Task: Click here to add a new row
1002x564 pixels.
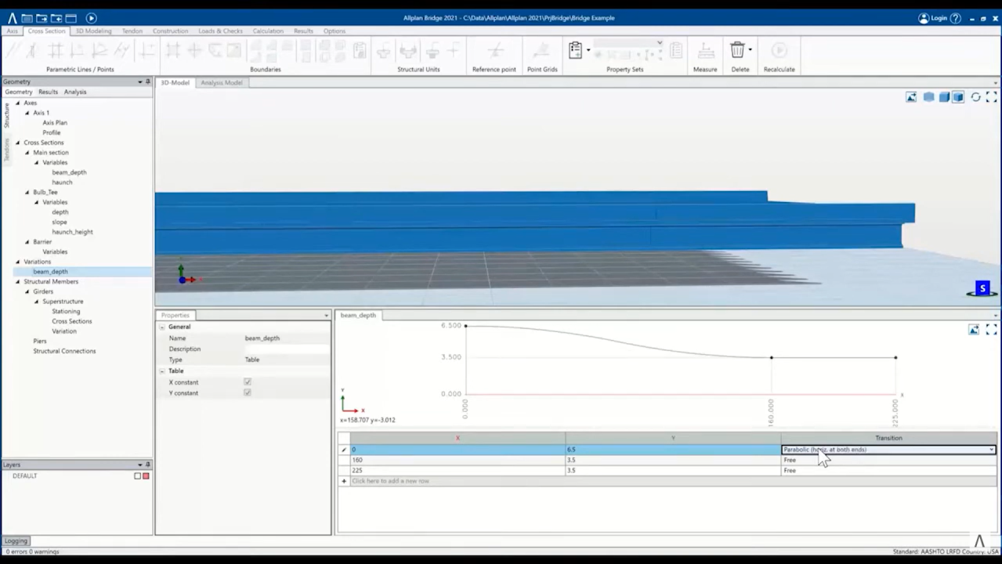Action: tap(389, 480)
